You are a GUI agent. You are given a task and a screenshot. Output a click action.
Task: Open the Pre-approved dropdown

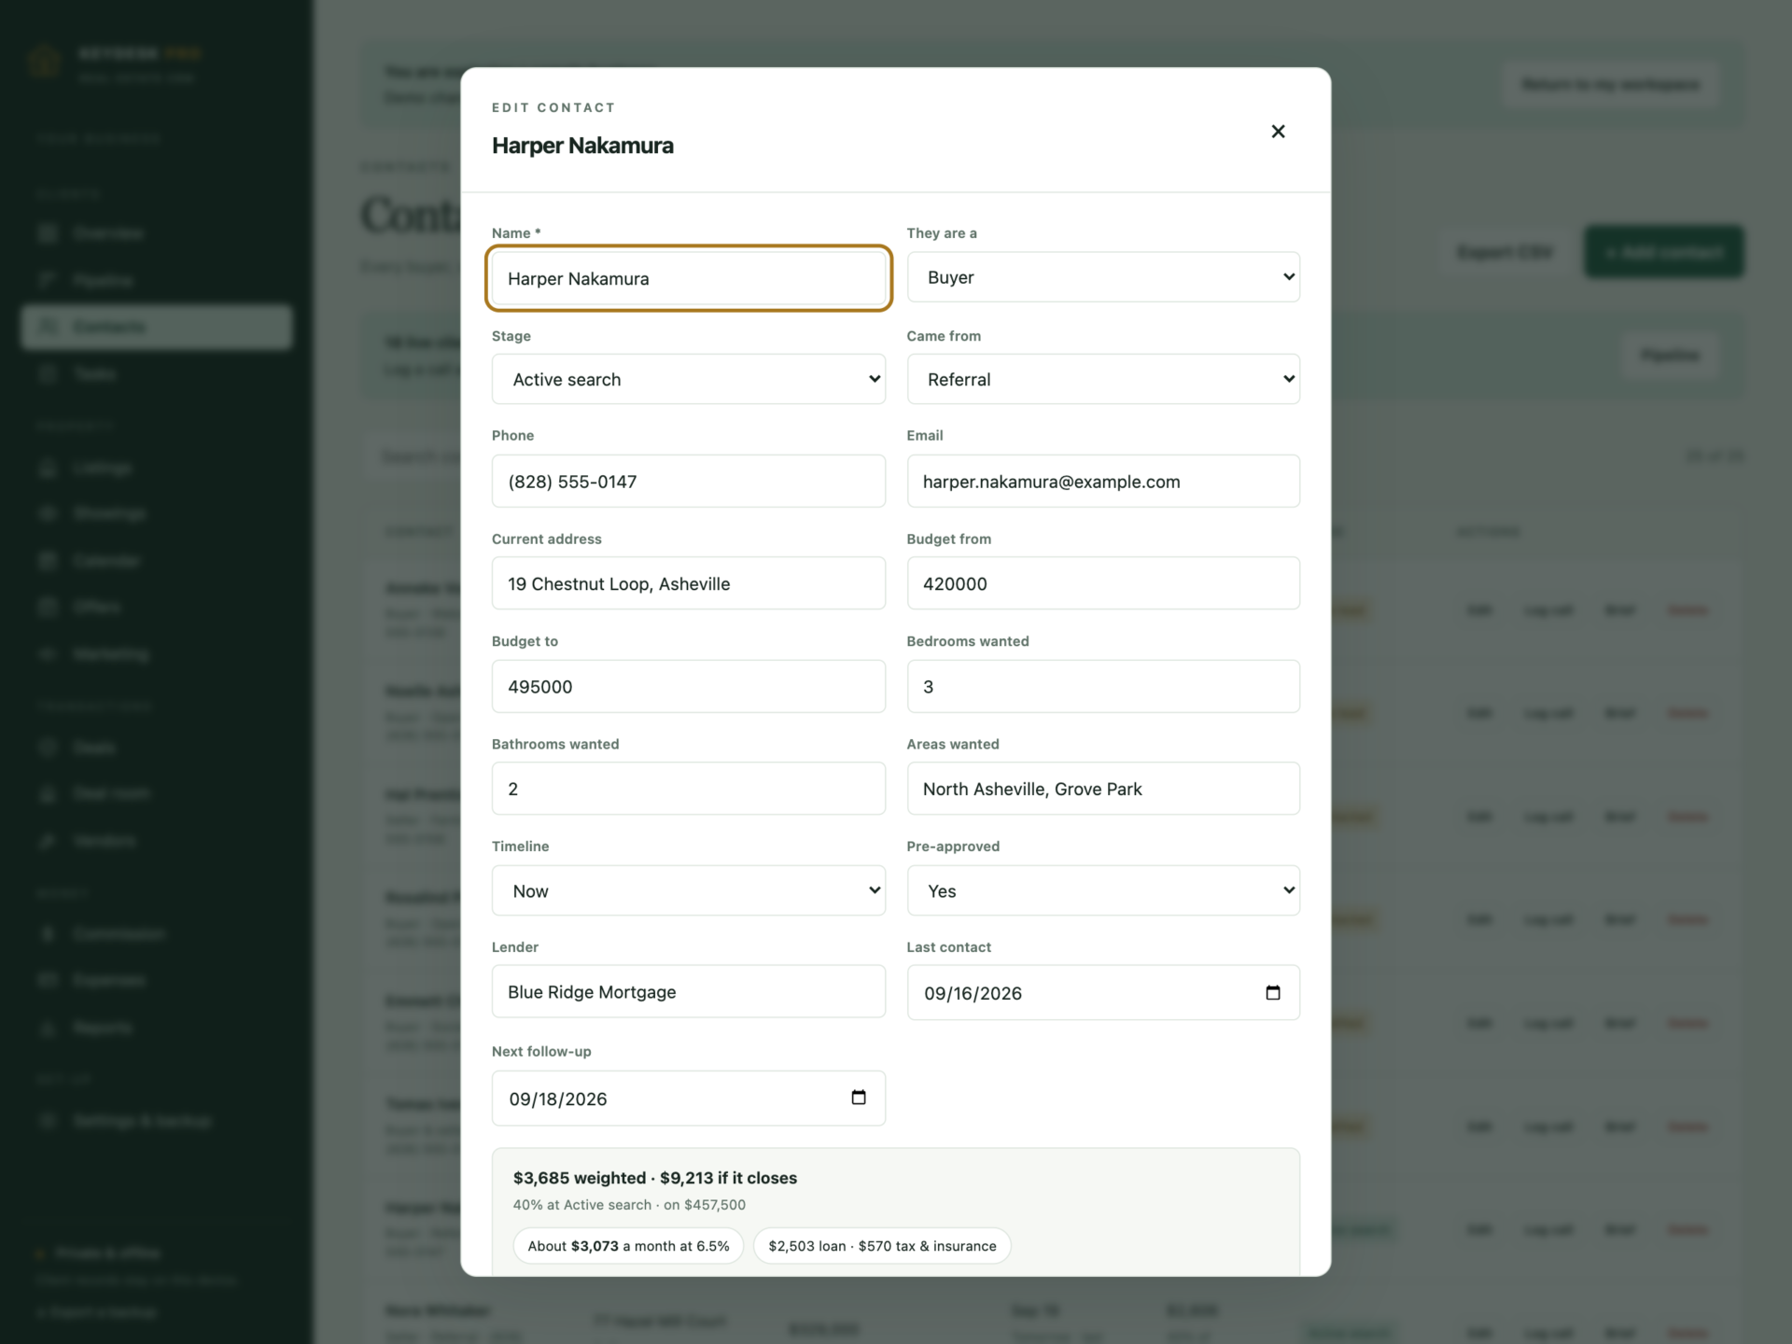point(1103,890)
